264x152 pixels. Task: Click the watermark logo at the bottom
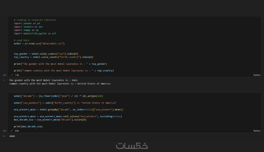click(132, 146)
